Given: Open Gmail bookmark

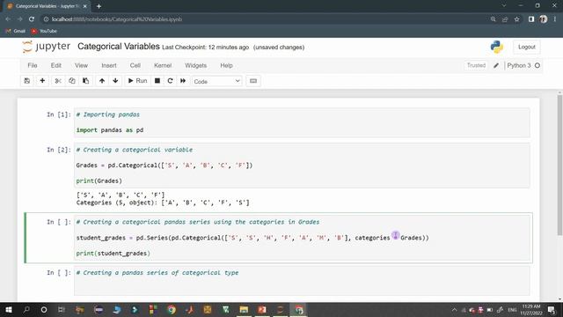Looking at the screenshot, I should tap(16, 32).
